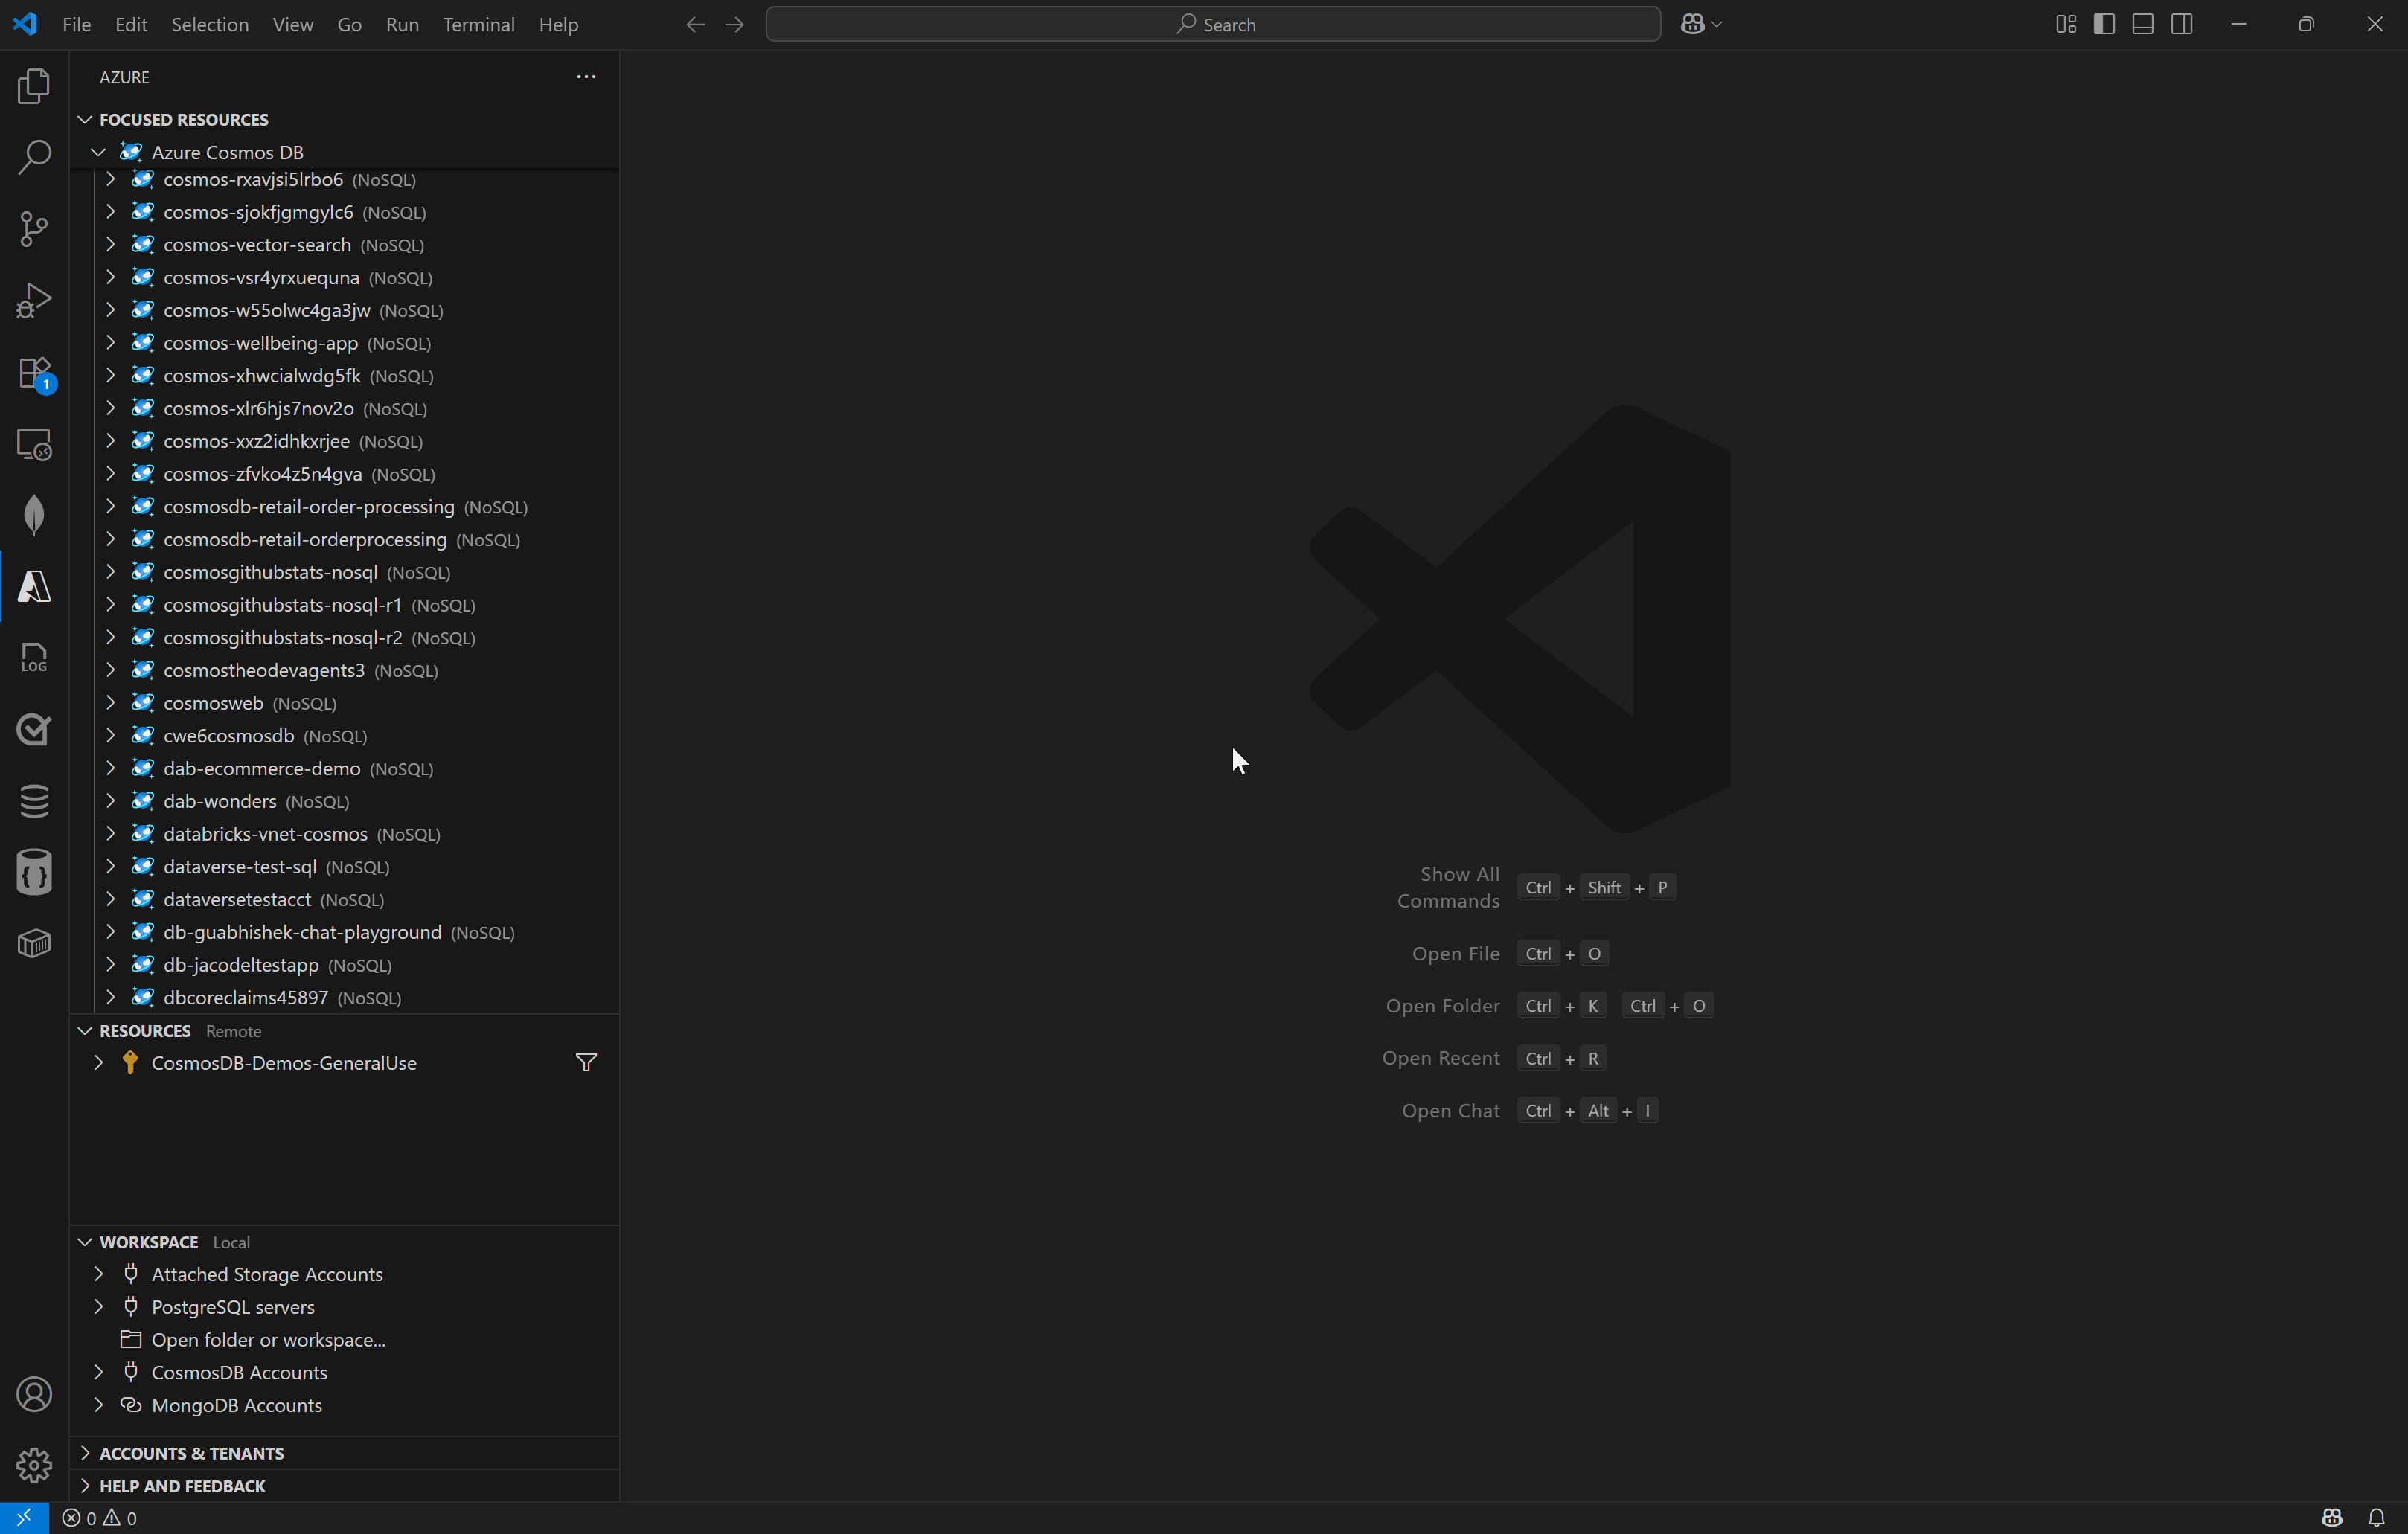
Task: Open the File menu
Action: (x=77, y=24)
